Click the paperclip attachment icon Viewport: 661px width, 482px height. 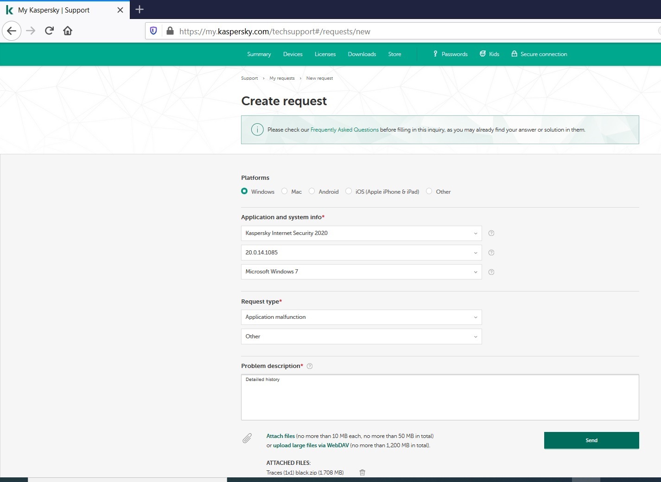point(247,438)
